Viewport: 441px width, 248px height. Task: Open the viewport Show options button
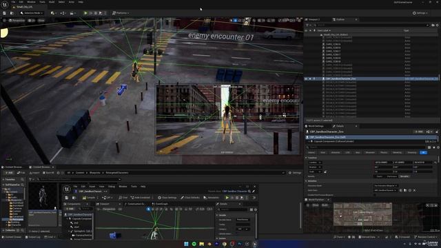coord(41,21)
